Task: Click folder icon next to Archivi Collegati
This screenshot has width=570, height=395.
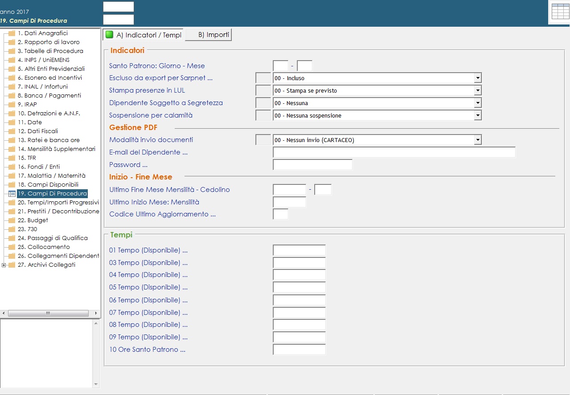Action: pyautogui.click(x=12, y=265)
